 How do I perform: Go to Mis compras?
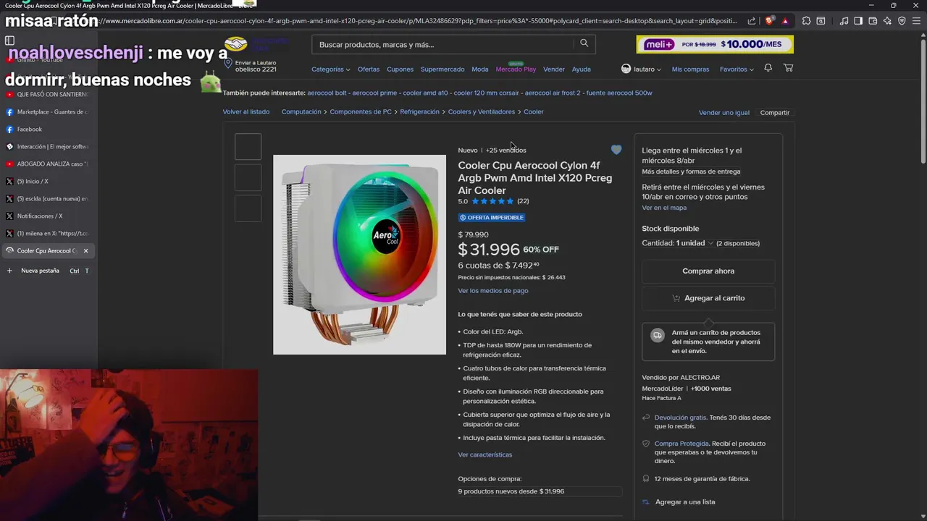(x=690, y=69)
